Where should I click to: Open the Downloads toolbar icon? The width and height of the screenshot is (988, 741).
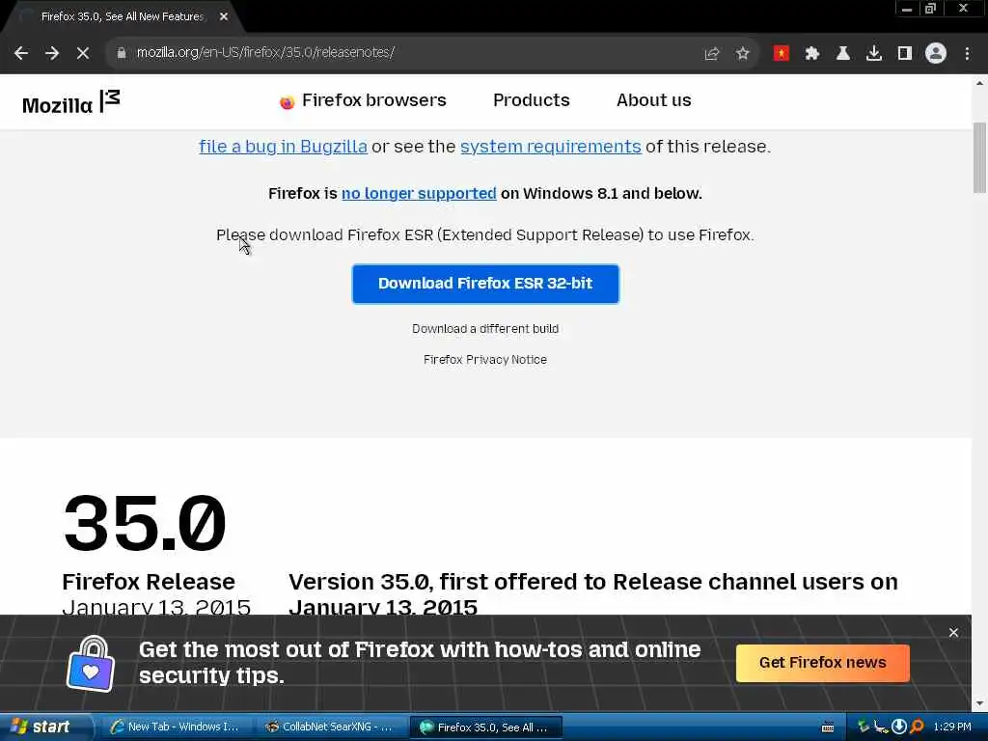coord(874,54)
